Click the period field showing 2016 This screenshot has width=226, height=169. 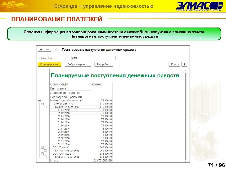click(93, 58)
